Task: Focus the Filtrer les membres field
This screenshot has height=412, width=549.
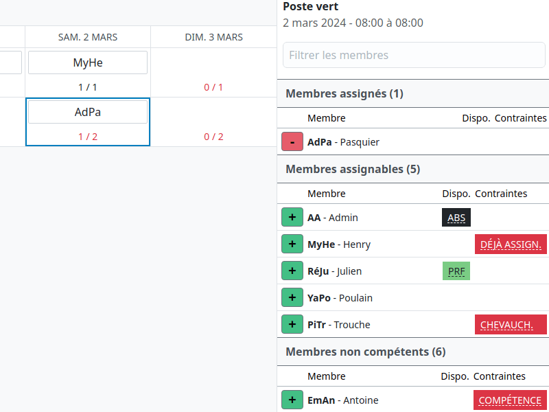Action: coord(412,55)
